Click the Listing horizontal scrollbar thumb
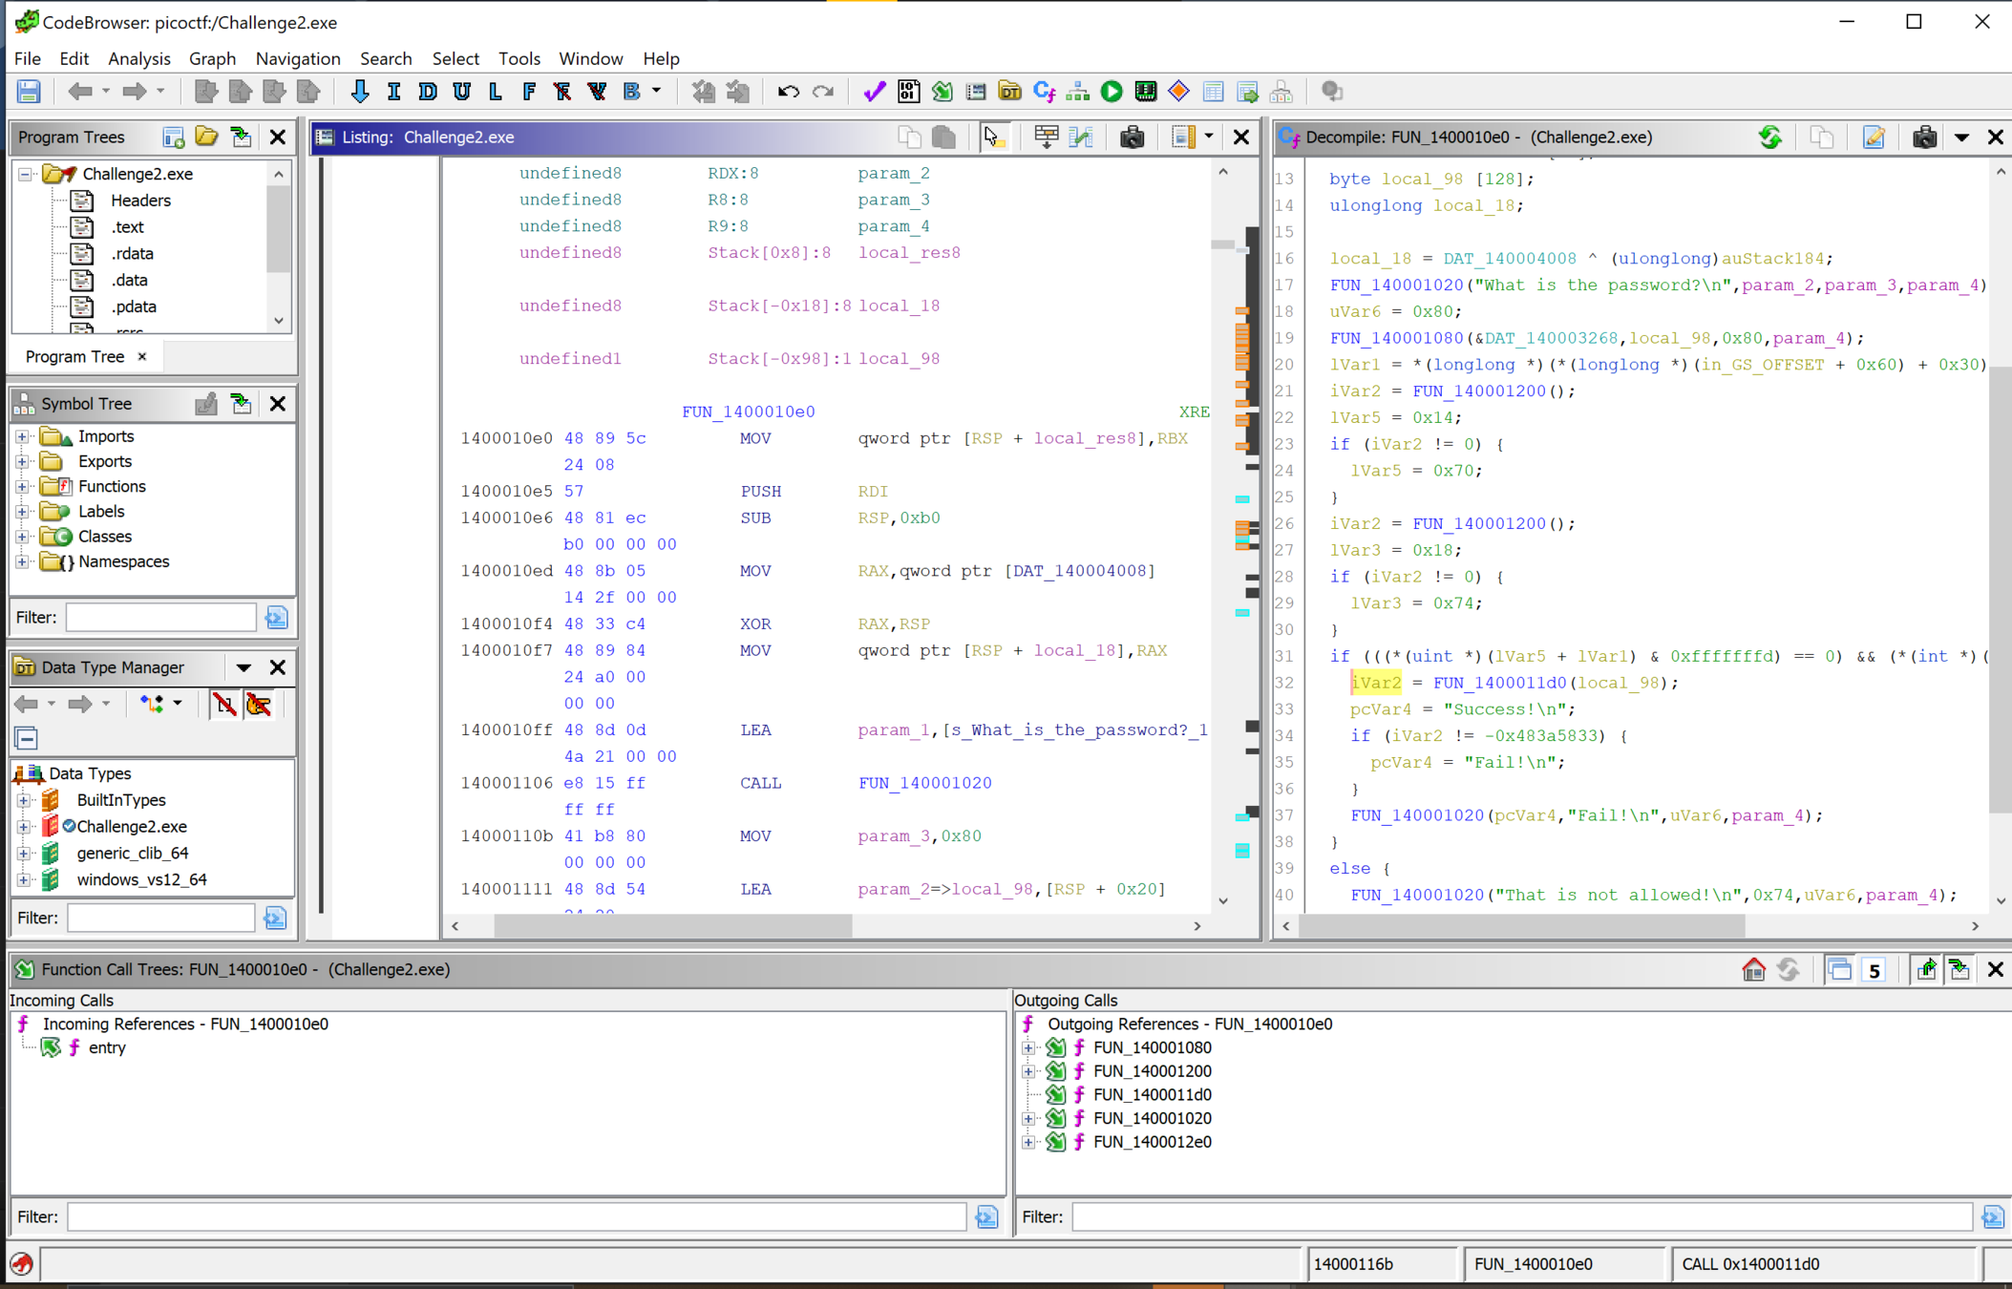This screenshot has height=1289, width=2012. coord(672,925)
